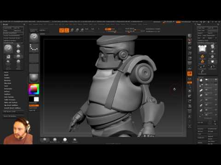Select the first brush icon in bottom shelf

(45, 140)
